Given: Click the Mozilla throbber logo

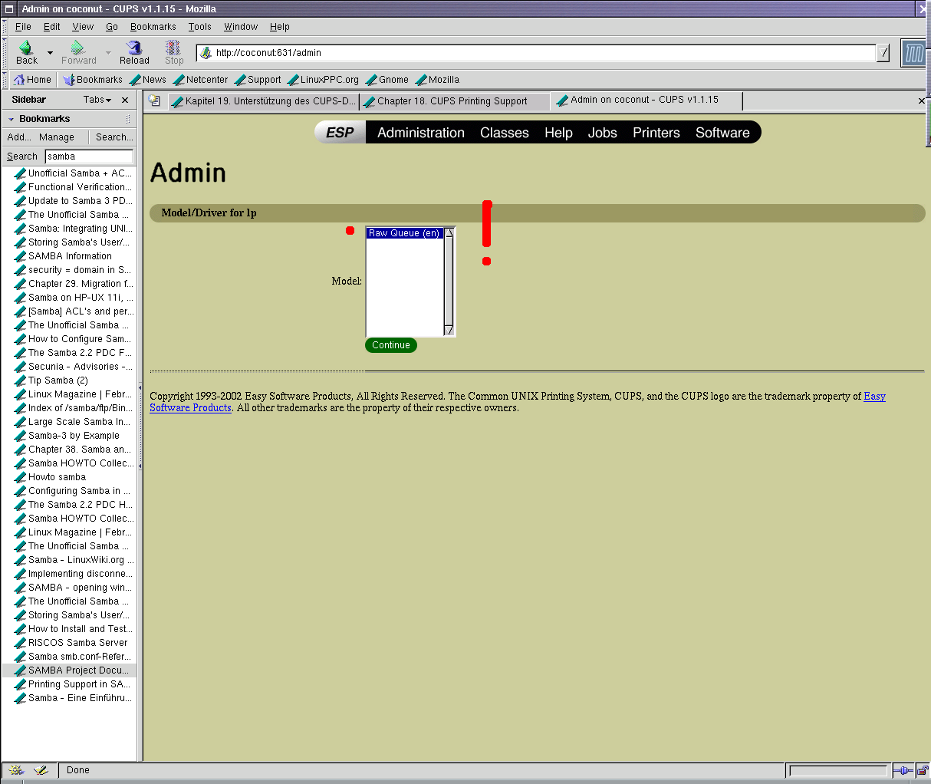Looking at the screenshot, I should 913,53.
